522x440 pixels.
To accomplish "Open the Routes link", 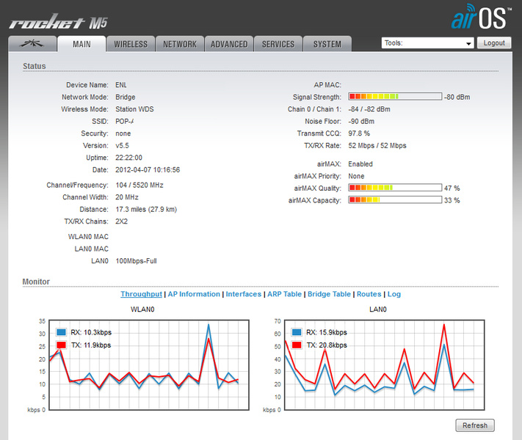I will (369, 294).
